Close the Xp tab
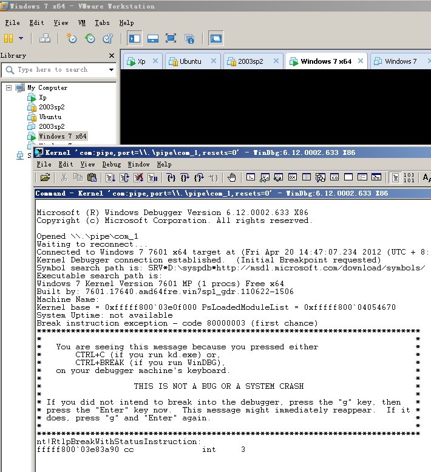The height and width of the screenshot is (472, 431). [x=155, y=61]
